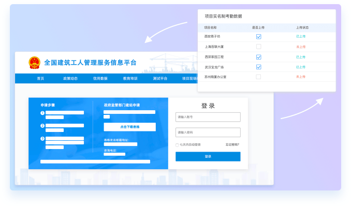351x206 pixels.
Task: Open the 首页 menu item
Action: coord(40,78)
